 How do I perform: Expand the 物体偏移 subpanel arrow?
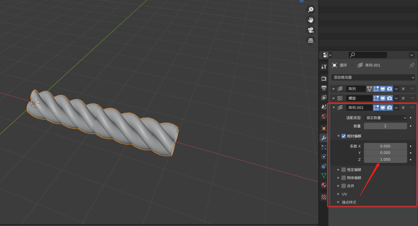click(338, 178)
